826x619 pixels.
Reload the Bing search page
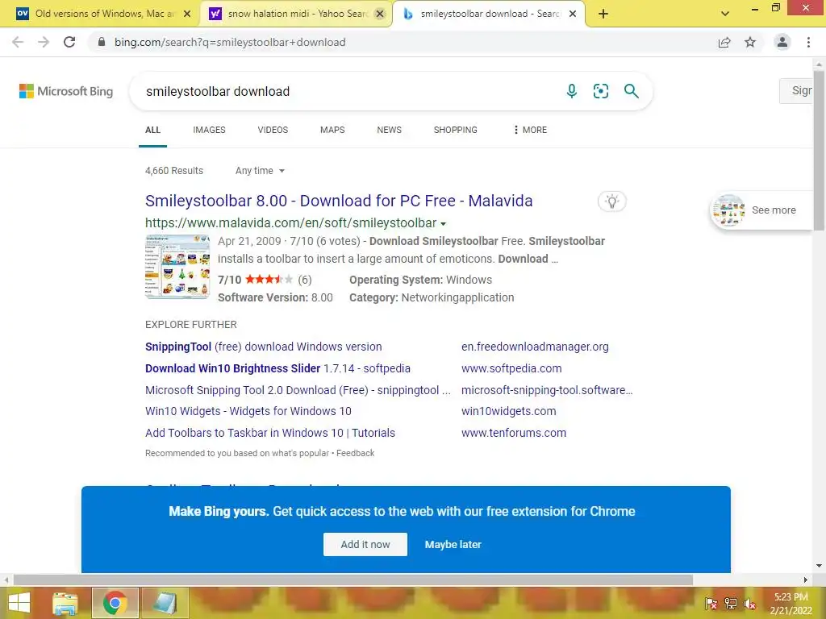pyautogui.click(x=69, y=42)
